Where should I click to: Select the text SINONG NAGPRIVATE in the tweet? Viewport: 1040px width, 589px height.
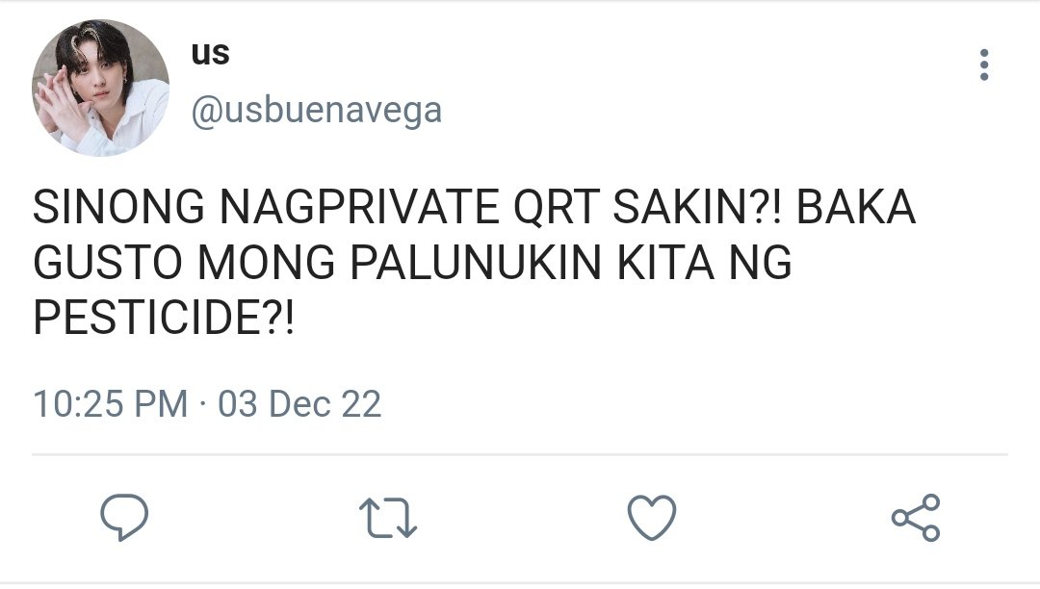click(266, 207)
